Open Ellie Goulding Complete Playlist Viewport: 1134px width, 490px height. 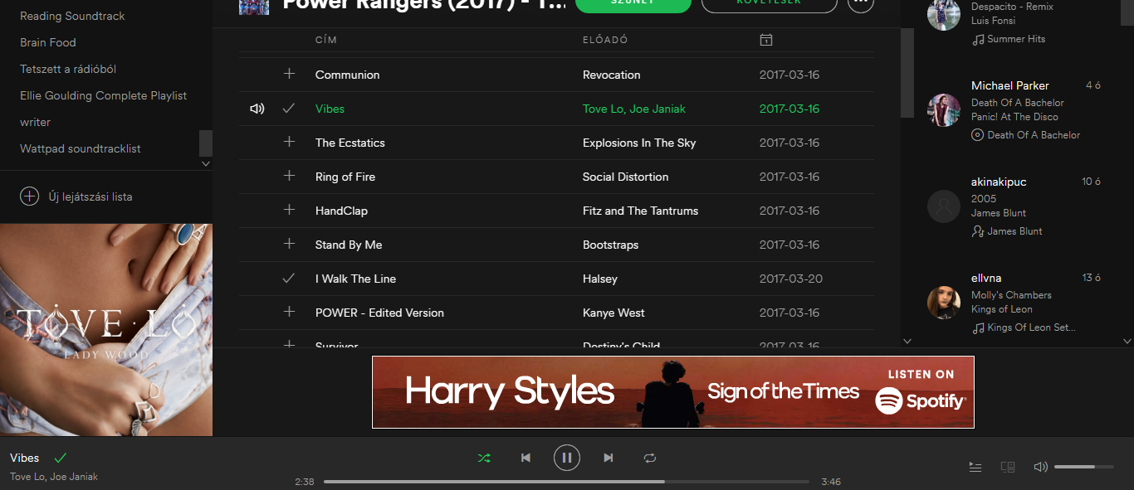(104, 95)
